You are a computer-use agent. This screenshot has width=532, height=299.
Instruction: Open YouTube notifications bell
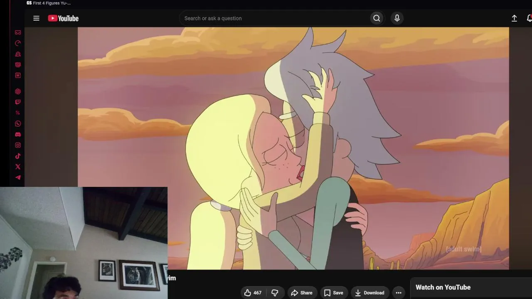click(529, 18)
